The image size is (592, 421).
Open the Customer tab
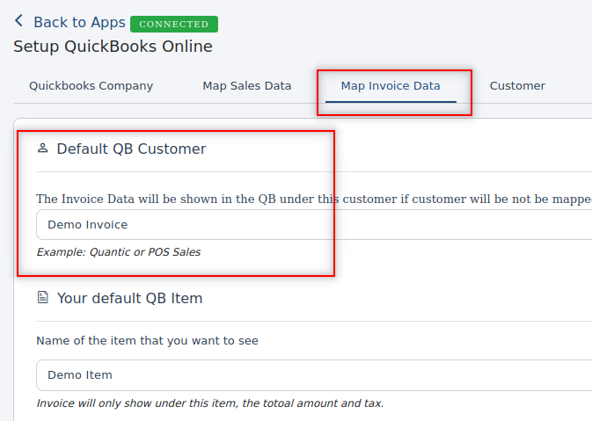coord(517,86)
